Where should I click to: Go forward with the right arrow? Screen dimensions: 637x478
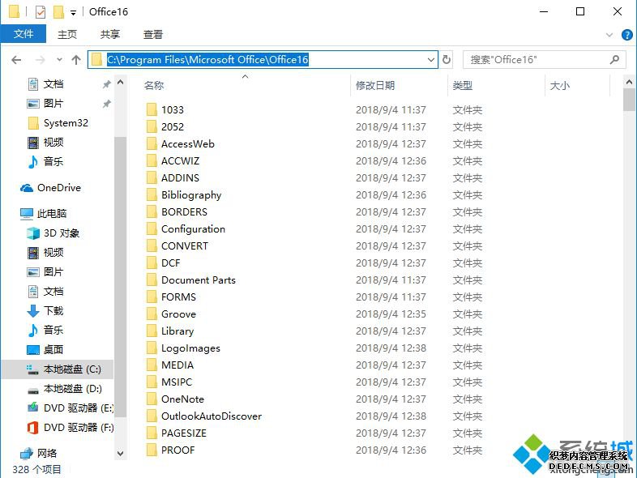pos(41,60)
